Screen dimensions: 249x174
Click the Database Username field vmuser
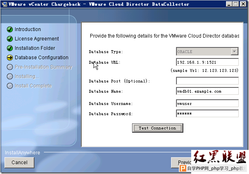click(207, 103)
